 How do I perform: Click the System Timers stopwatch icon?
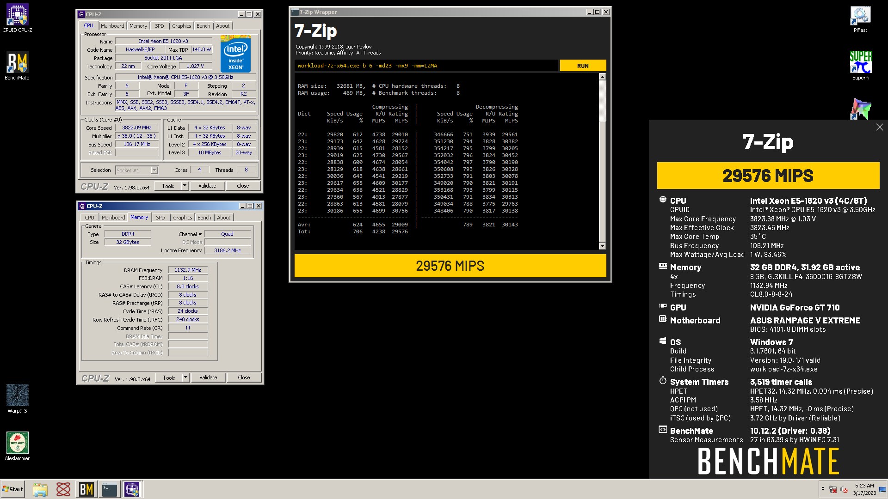[663, 381]
